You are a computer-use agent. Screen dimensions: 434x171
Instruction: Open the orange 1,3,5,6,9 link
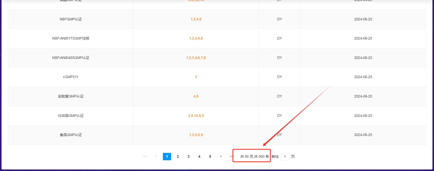click(x=196, y=135)
